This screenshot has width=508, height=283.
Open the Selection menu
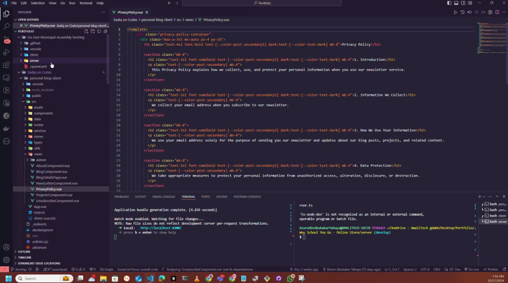coord(38,3)
